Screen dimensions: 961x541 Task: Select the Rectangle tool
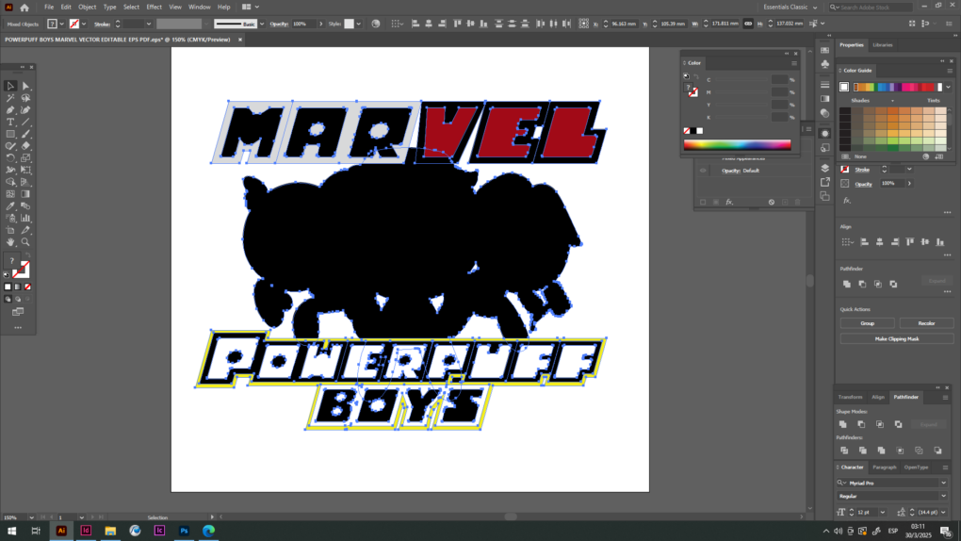pos(10,134)
